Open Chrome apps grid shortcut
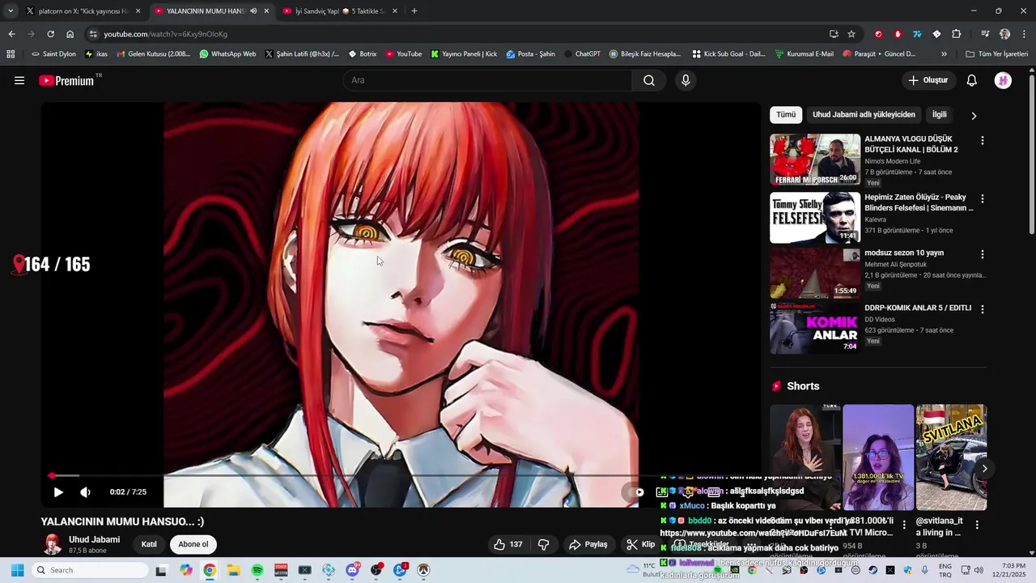 tap(11, 54)
